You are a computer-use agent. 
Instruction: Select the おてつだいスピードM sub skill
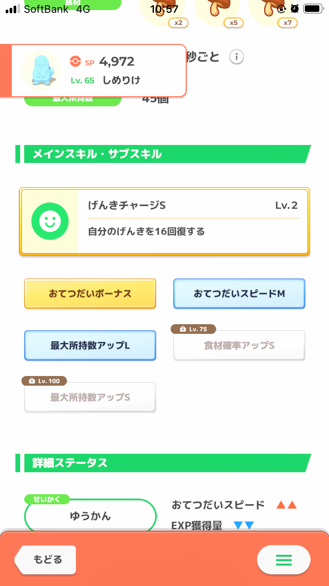tap(239, 294)
